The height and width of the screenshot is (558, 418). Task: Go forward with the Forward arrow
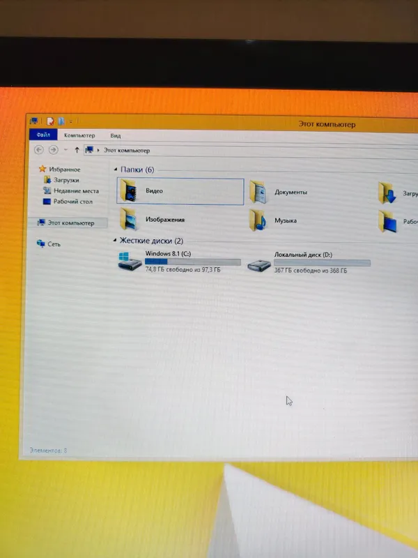[54, 150]
